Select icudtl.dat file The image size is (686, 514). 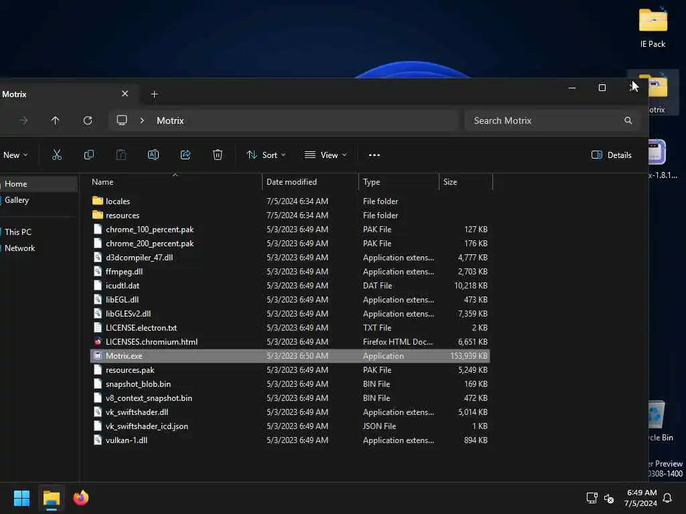[289, 285]
